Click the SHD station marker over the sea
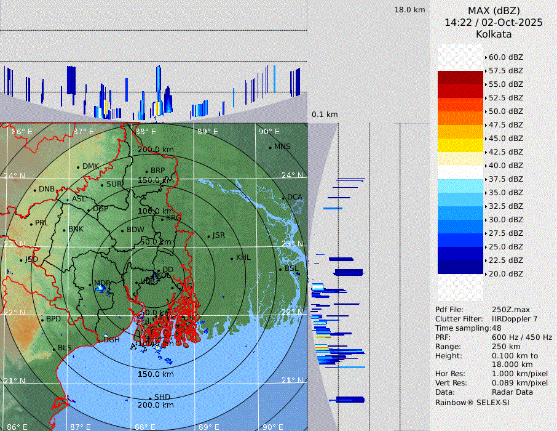This screenshot has width=557, height=431. click(x=150, y=398)
